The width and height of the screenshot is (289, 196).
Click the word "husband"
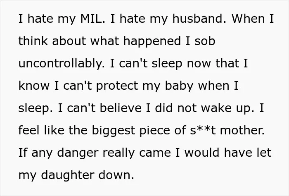coord(197,19)
